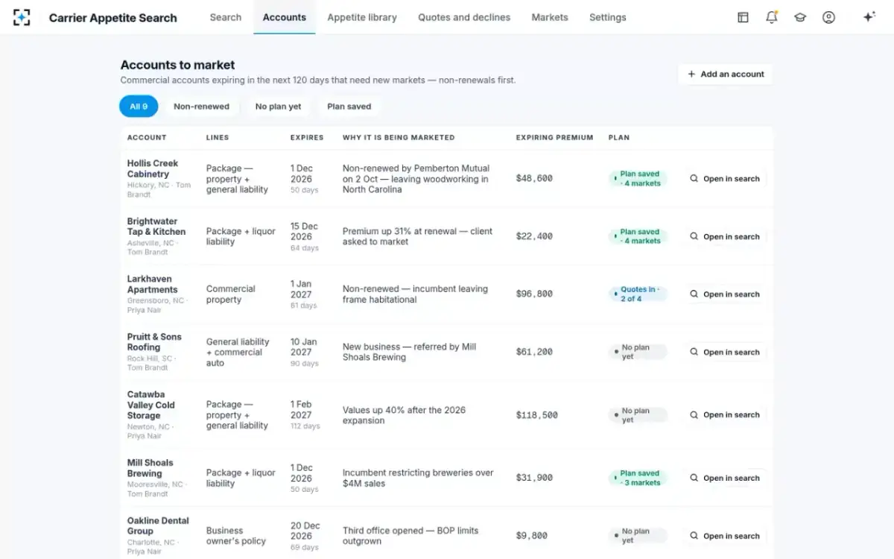894x559 pixels.
Task: Filter by Non-renewed accounts
Action: (x=201, y=107)
